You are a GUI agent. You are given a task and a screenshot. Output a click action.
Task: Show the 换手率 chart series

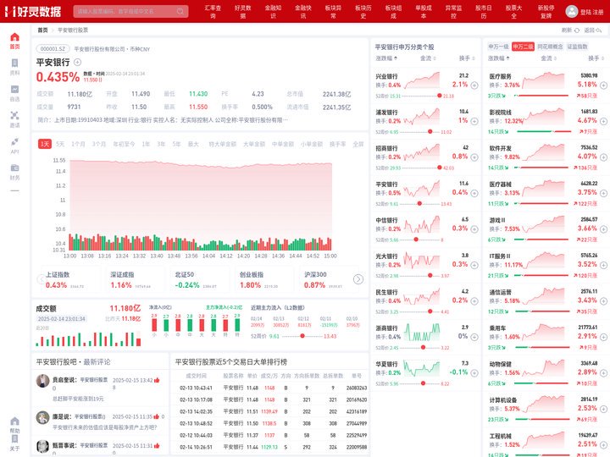pos(337,144)
